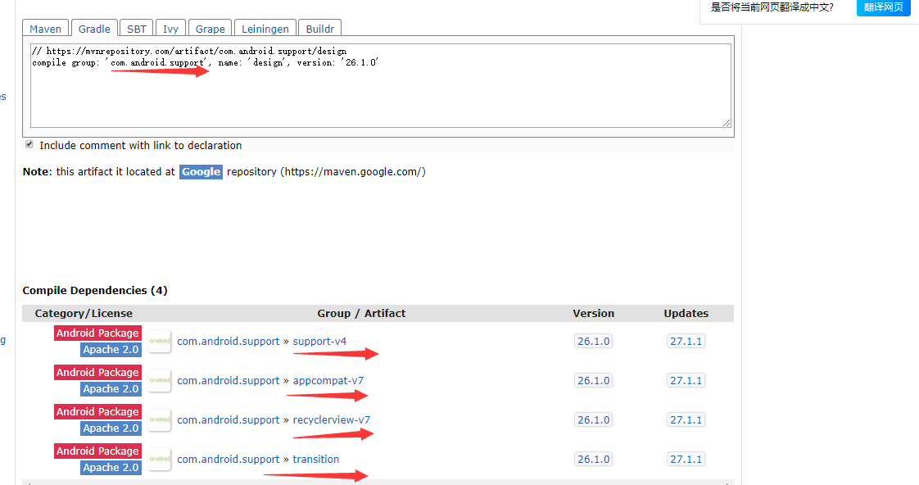Click the Category/License column header

point(84,313)
